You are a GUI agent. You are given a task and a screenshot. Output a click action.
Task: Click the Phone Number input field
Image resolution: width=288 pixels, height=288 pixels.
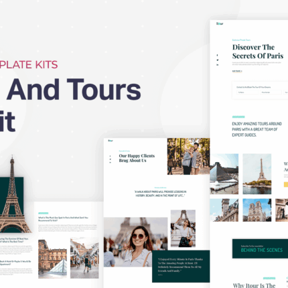pos(271,92)
